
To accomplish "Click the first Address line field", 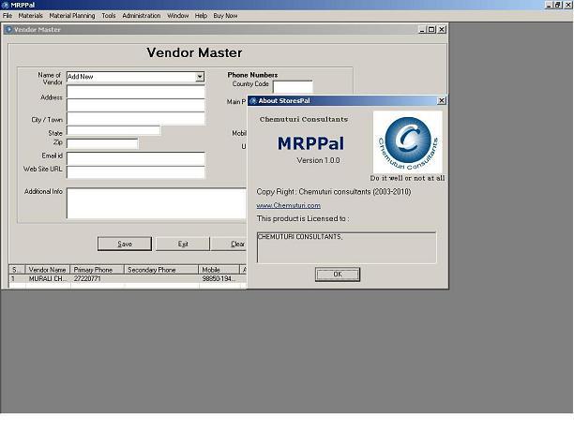I will click(x=135, y=92).
